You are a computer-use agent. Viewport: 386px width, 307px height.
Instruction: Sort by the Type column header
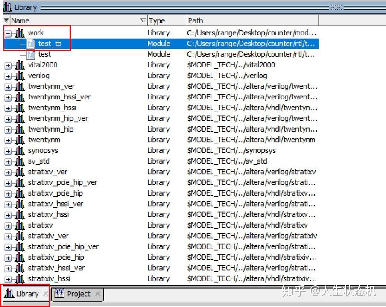click(x=167, y=20)
